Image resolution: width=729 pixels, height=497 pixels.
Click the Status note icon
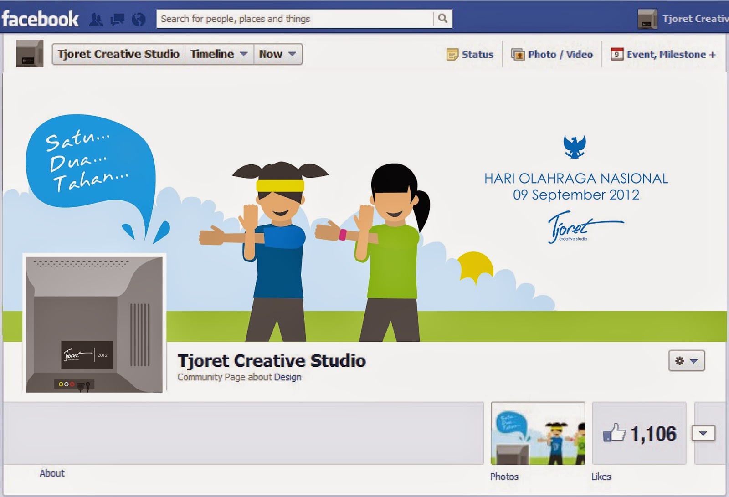pyautogui.click(x=452, y=55)
